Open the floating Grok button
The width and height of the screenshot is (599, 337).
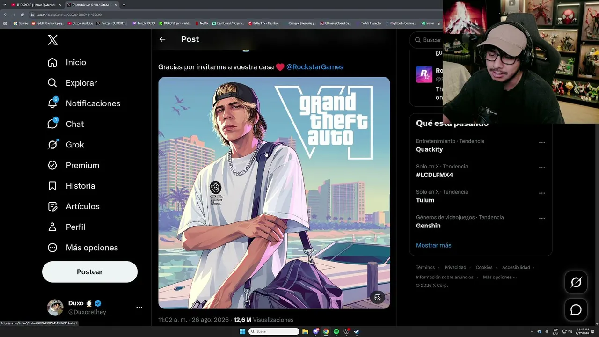pyautogui.click(x=576, y=282)
